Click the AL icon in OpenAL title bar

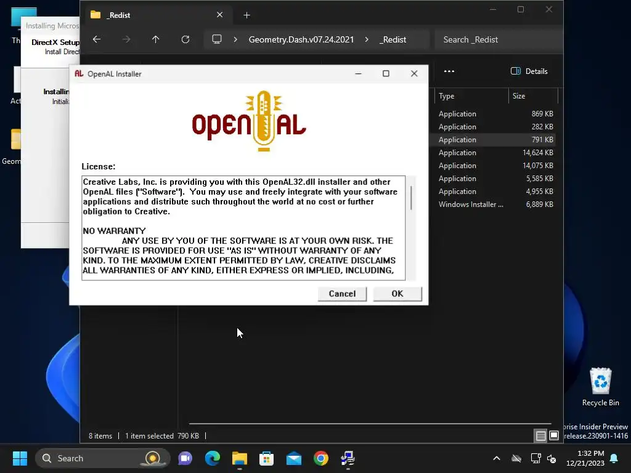(79, 74)
